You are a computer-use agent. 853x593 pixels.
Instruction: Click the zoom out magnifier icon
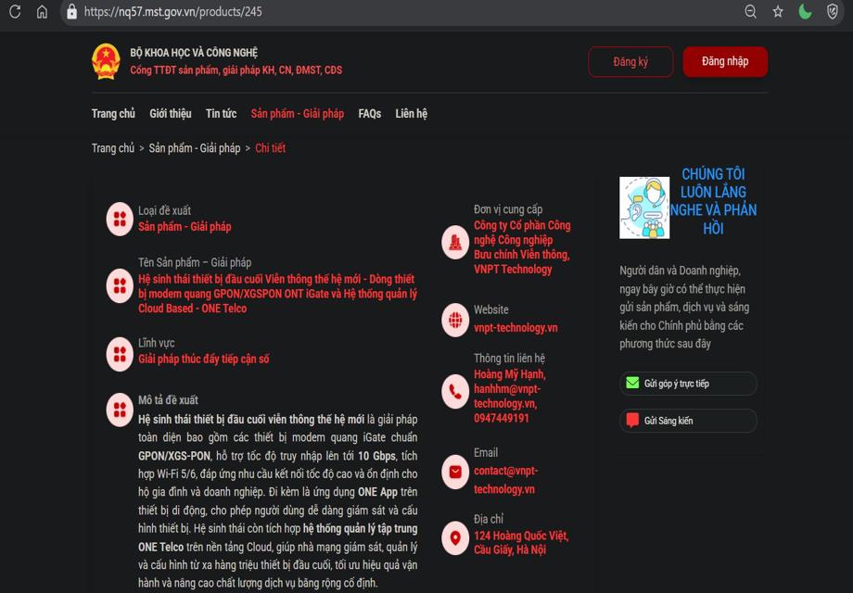[751, 11]
